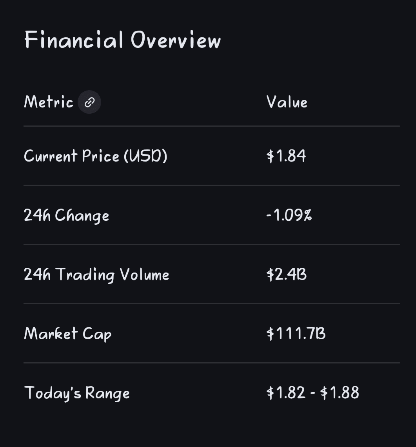
Task: Select the Value column header
Action: (x=287, y=102)
